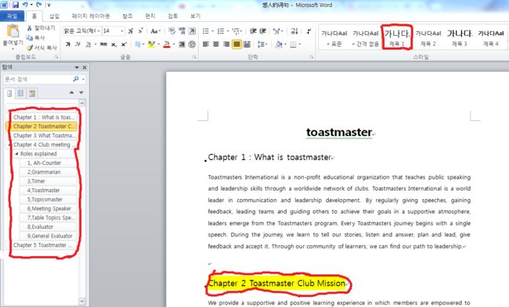This screenshot has height=307, width=509.
Task: Decrease the paragraph indent
Action: coord(253,31)
